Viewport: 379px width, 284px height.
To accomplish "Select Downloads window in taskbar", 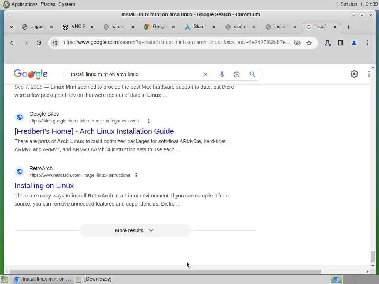I will point(94,280).
